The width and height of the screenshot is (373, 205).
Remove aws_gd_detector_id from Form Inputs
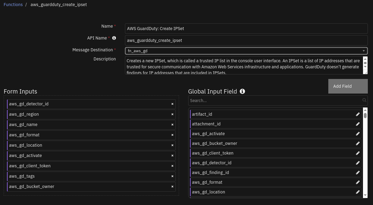tap(172, 104)
